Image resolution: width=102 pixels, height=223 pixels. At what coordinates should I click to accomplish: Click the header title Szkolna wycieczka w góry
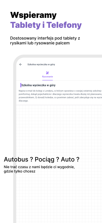coord(41,65)
